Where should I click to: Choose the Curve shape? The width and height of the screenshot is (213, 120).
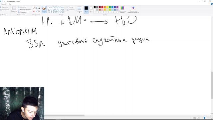coord(51,7)
